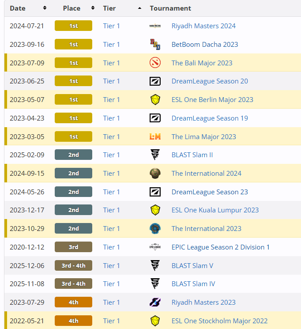The image size is (301, 329).
Task: Click the ESL One Berlin Major yellow logo
Action: 155,100
